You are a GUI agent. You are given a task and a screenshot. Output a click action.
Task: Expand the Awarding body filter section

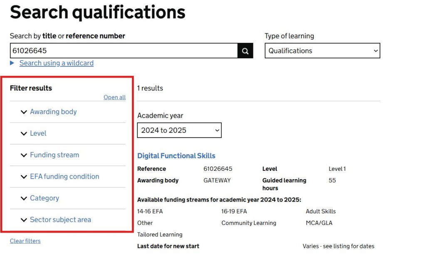(53, 112)
